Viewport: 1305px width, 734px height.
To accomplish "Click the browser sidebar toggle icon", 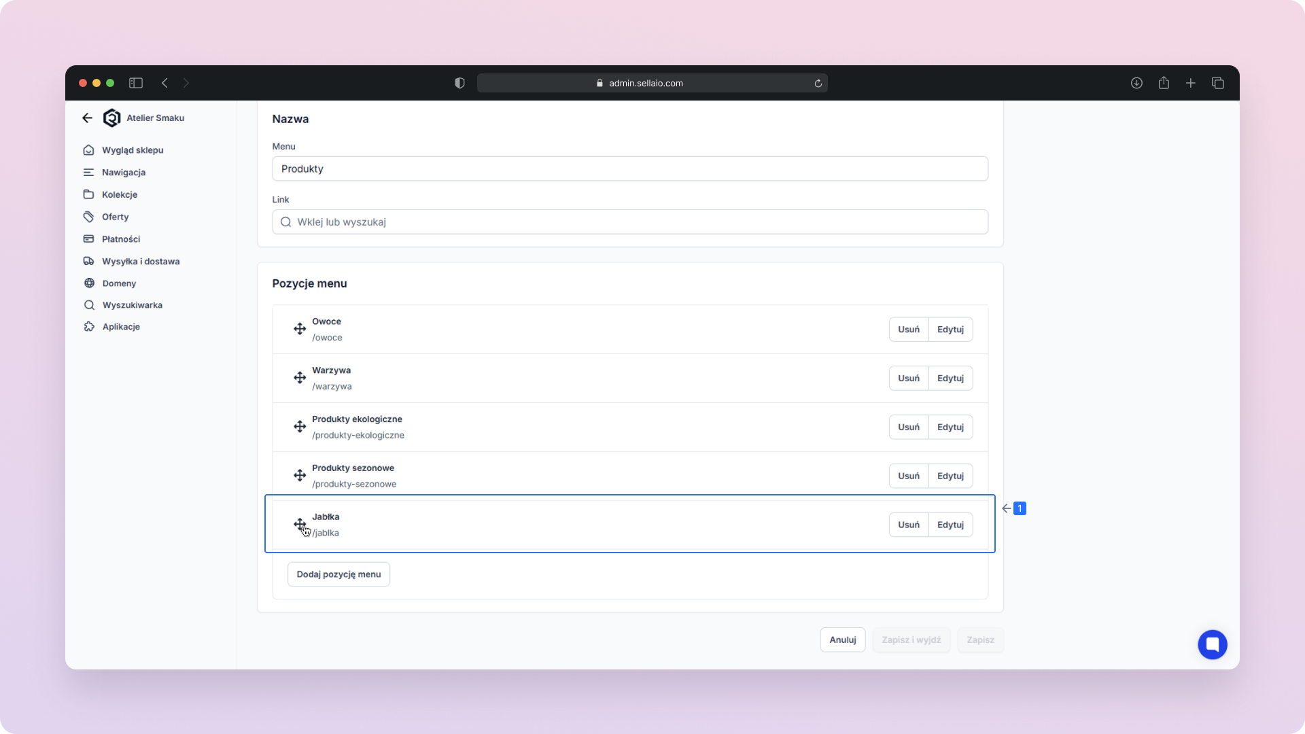I will point(136,83).
